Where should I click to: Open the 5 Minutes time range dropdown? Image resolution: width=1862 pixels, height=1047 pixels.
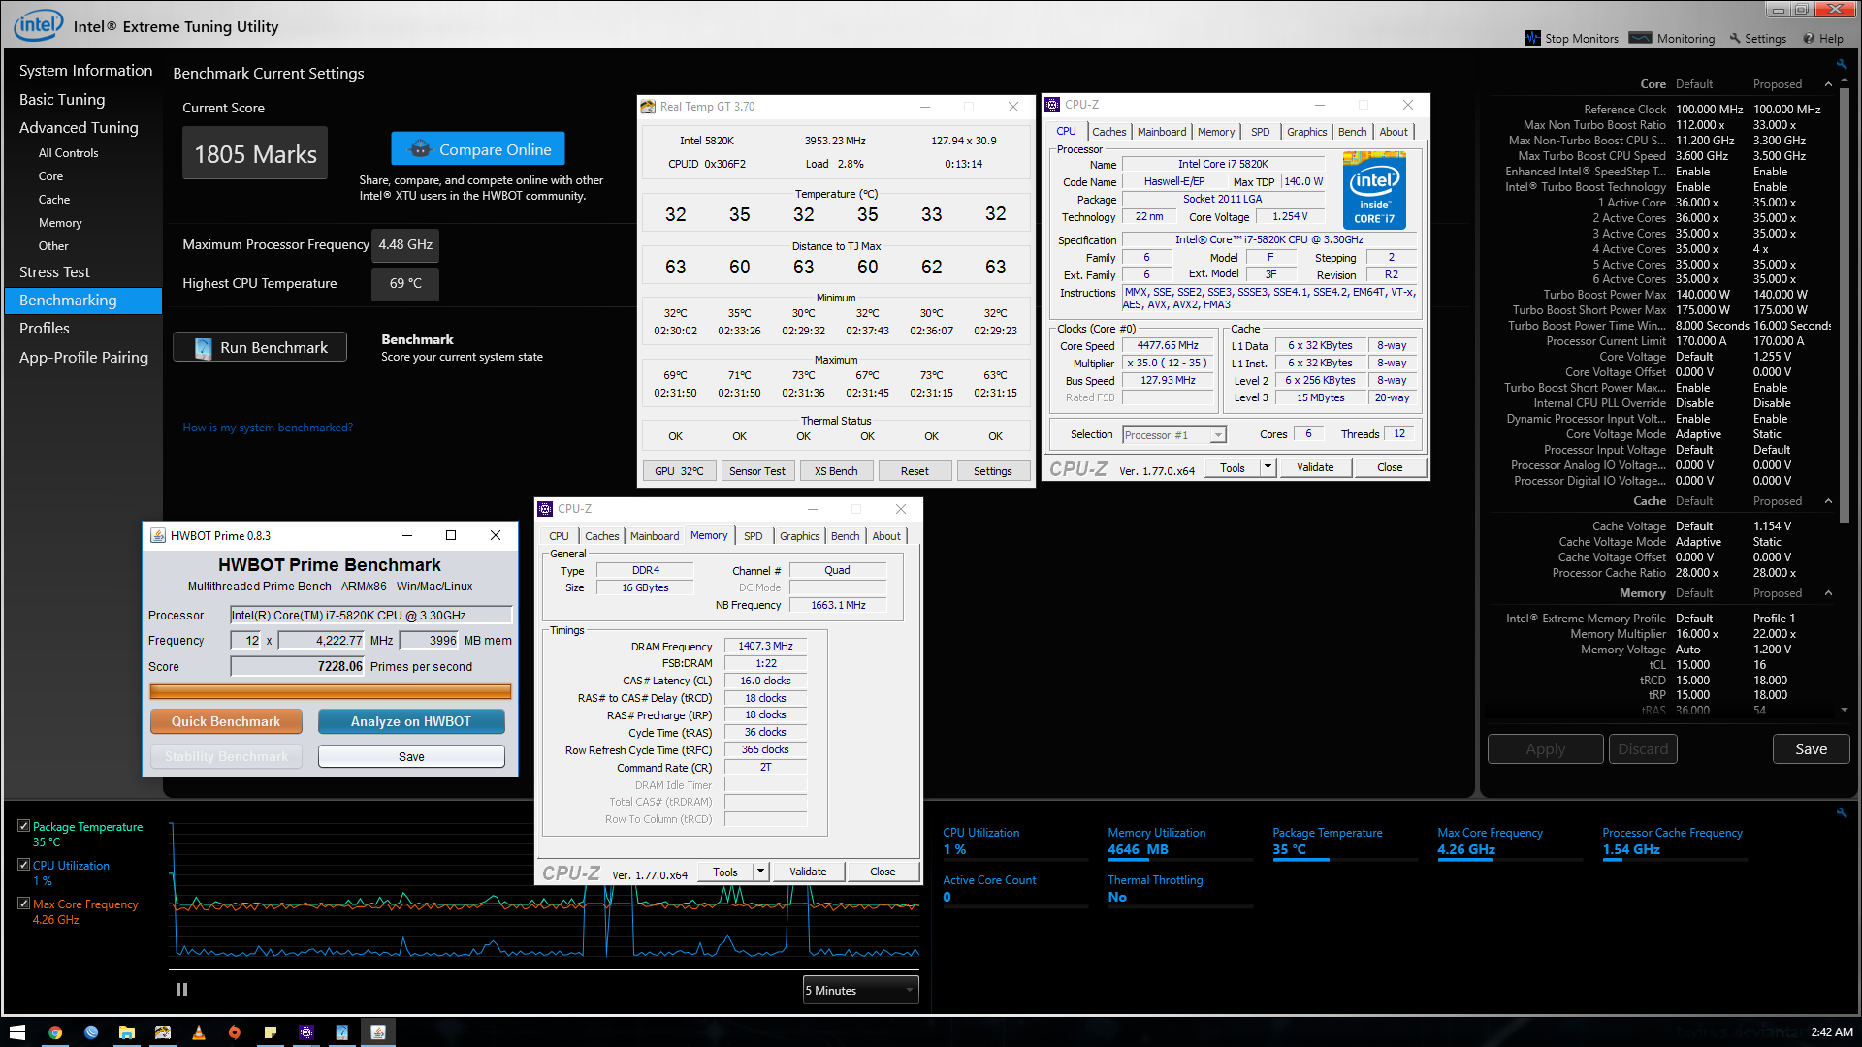click(860, 990)
